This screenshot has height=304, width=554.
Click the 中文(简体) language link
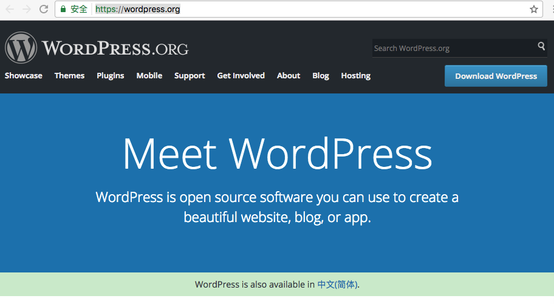(x=337, y=285)
